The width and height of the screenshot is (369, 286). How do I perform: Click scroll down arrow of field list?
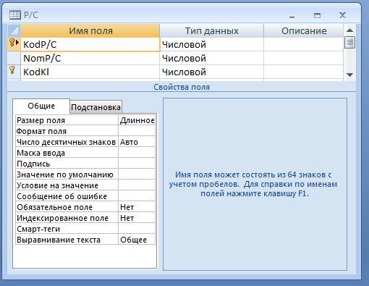pos(349,75)
